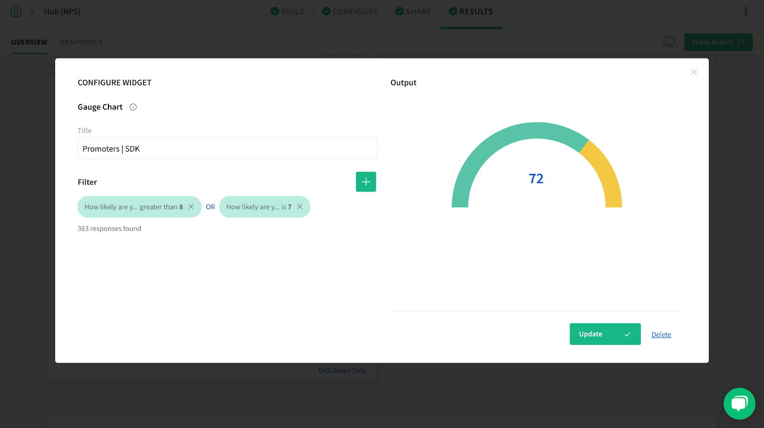This screenshot has height=428, width=764.
Task: Switch to the OVERVIEW tab
Action: pyautogui.click(x=29, y=42)
